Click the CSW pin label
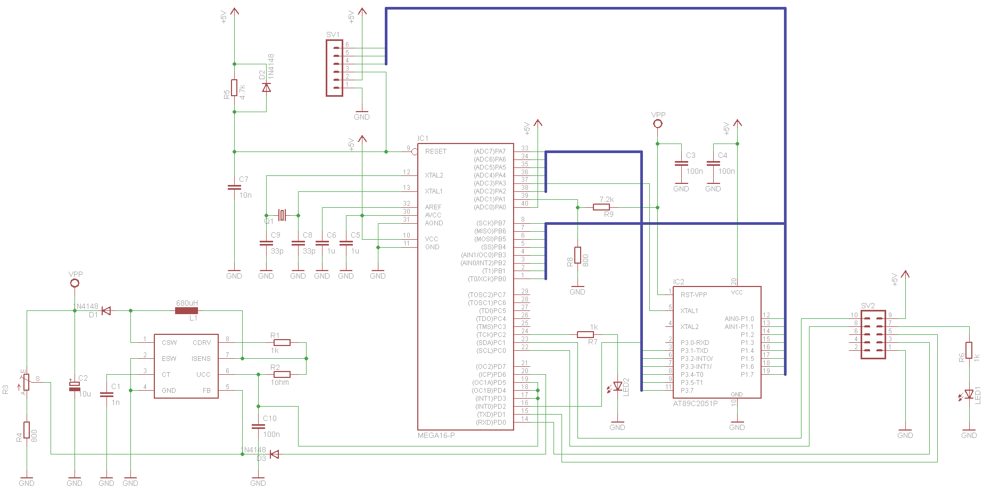The width and height of the screenshot is (983, 489). [x=169, y=343]
